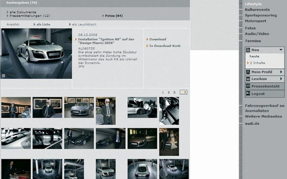Open Fahrzeugverkauf an Journalisten link
Screen dimensions: 287x179
coord(265,108)
